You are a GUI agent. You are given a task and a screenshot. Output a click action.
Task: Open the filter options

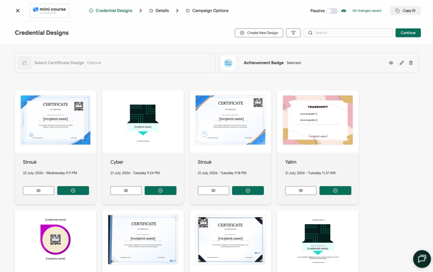(293, 33)
